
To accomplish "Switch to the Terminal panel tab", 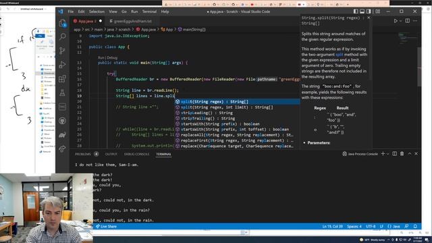I will pyautogui.click(x=163, y=154).
